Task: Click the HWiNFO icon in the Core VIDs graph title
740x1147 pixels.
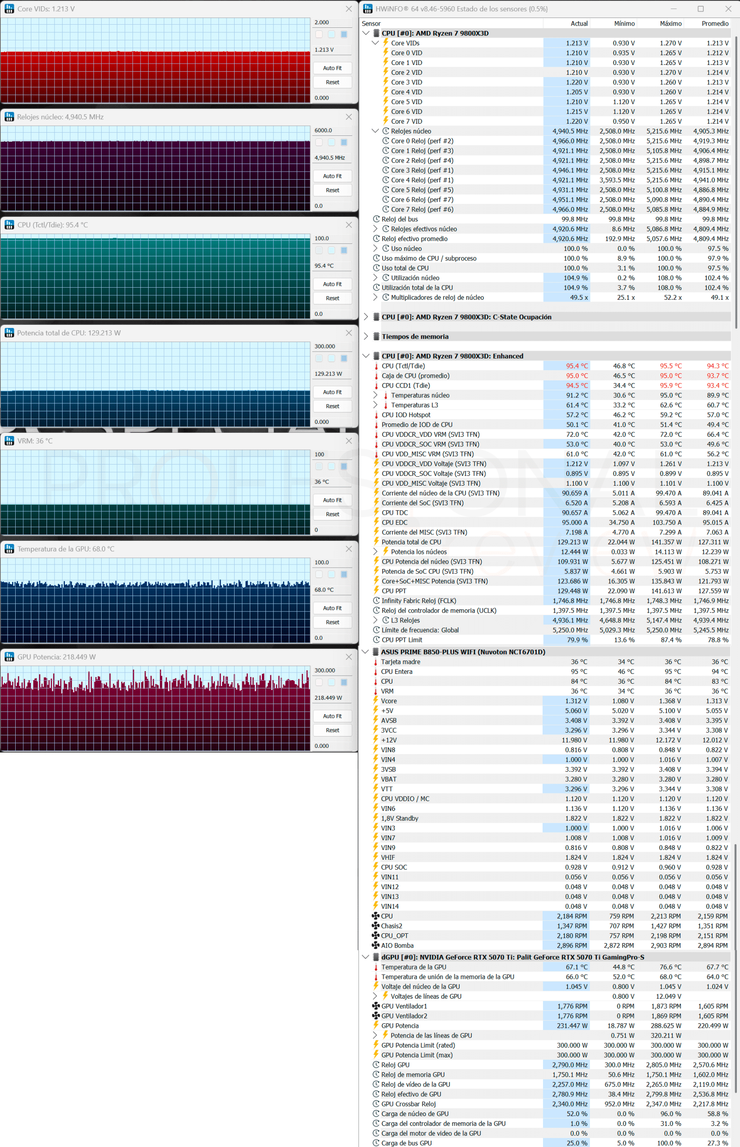Action: (9, 9)
